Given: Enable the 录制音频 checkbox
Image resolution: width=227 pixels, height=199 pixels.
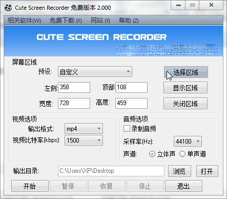Looking at the screenshot, I should [x=127, y=129].
